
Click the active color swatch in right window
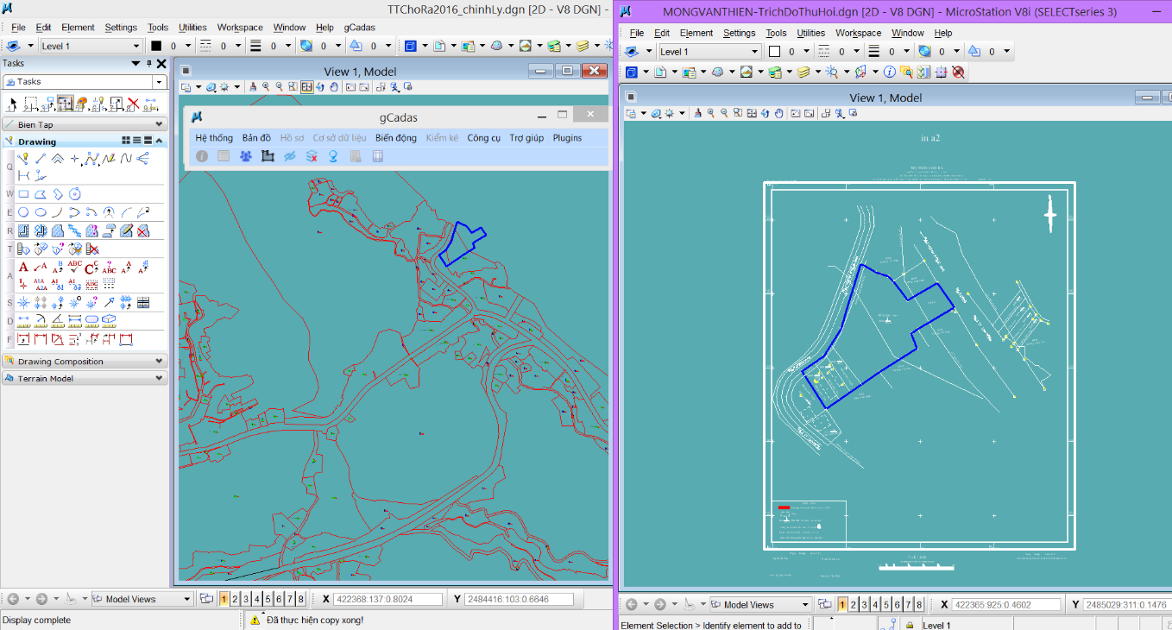coord(774,52)
